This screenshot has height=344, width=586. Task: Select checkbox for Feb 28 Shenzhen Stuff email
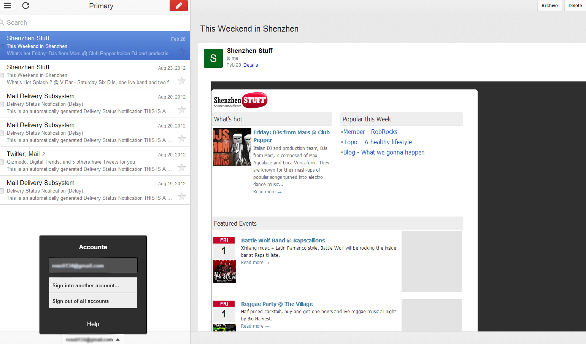click(2, 46)
